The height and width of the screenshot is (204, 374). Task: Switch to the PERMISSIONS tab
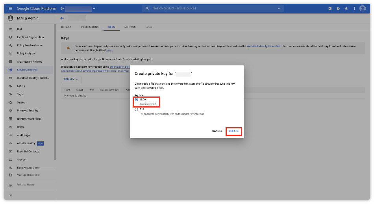pos(90,27)
